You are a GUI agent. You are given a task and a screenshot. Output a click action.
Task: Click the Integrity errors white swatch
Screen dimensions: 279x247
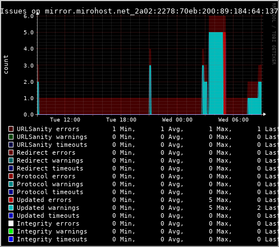pos(11,223)
